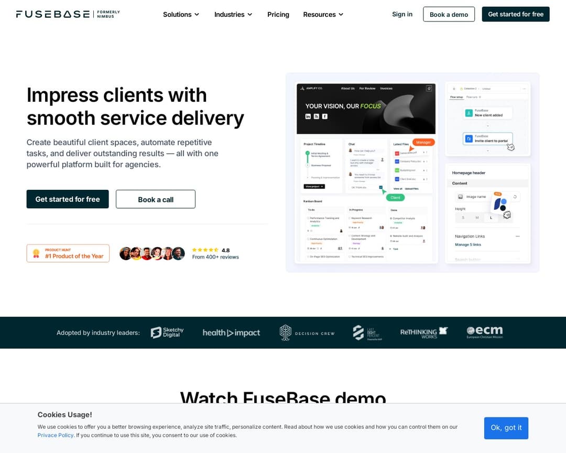Expand the Solutions menu

[181, 15]
